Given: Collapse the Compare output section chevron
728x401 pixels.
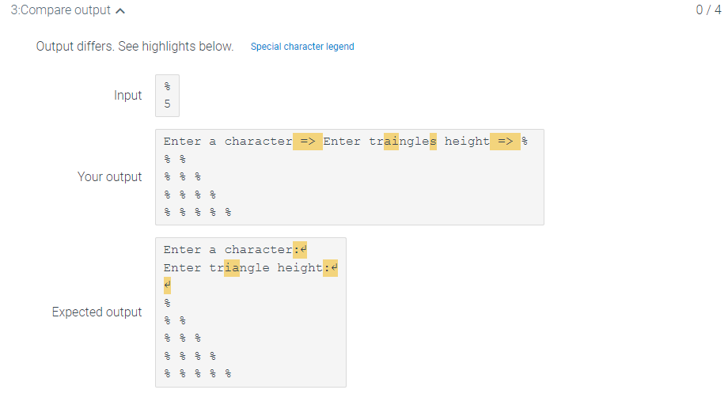Looking at the screenshot, I should pyautogui.click(x=120, y=10).
